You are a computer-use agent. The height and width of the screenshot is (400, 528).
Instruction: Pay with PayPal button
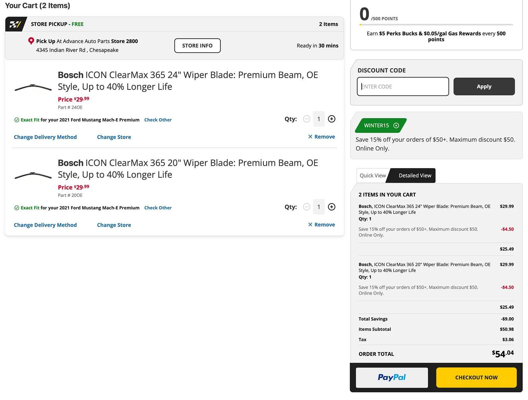[392, 378]
